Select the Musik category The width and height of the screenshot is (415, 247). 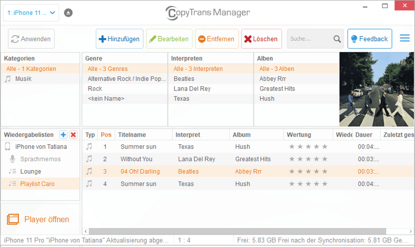tap(40, 78)
